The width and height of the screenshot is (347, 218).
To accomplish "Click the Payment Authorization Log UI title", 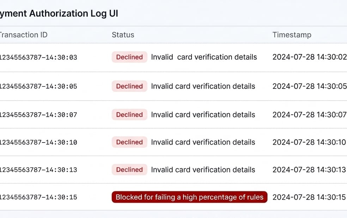I will pos(59,13).
